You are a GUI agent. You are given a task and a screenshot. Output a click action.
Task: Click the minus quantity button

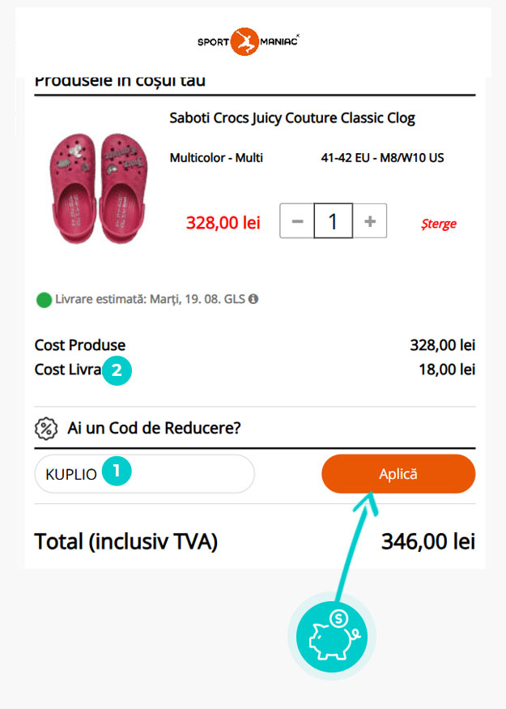(297, 221)
